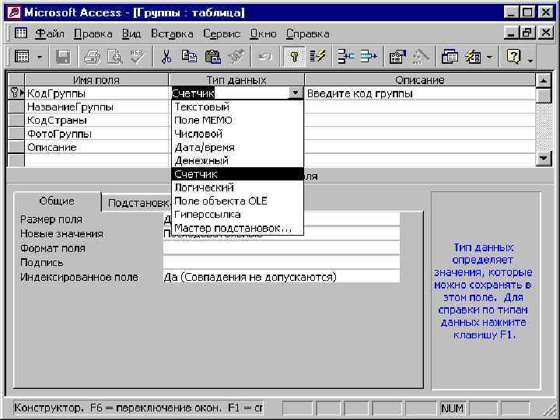Click the Undo icon

click(x=264, y=57)
